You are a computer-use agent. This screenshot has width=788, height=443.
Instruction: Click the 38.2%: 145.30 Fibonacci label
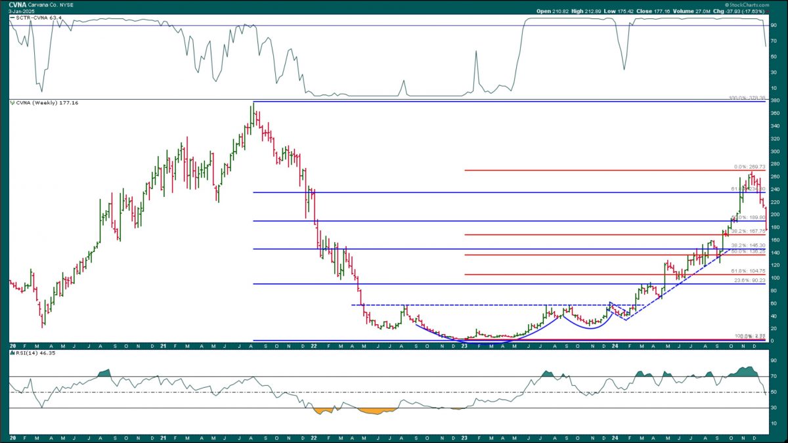point(750,245)
